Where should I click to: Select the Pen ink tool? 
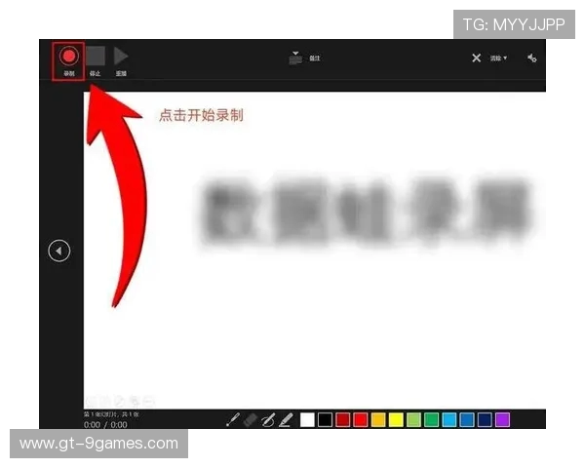coord(267,419)
